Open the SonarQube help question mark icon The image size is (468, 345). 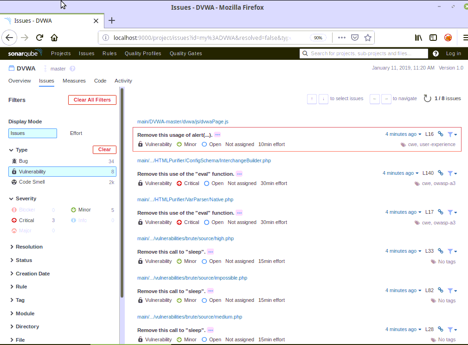(x=436, y=53)
